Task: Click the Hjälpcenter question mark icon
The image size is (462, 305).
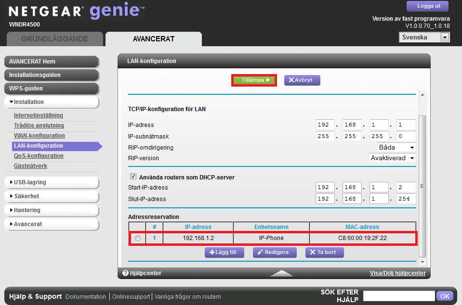Action: 126,273
